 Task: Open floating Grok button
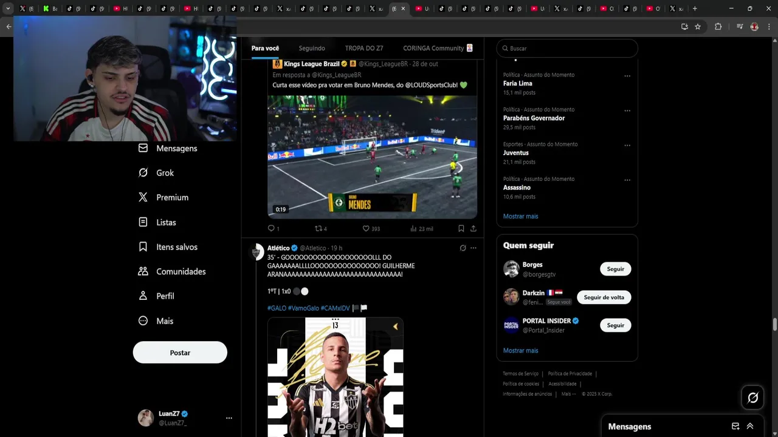click(x=753, y=398)
